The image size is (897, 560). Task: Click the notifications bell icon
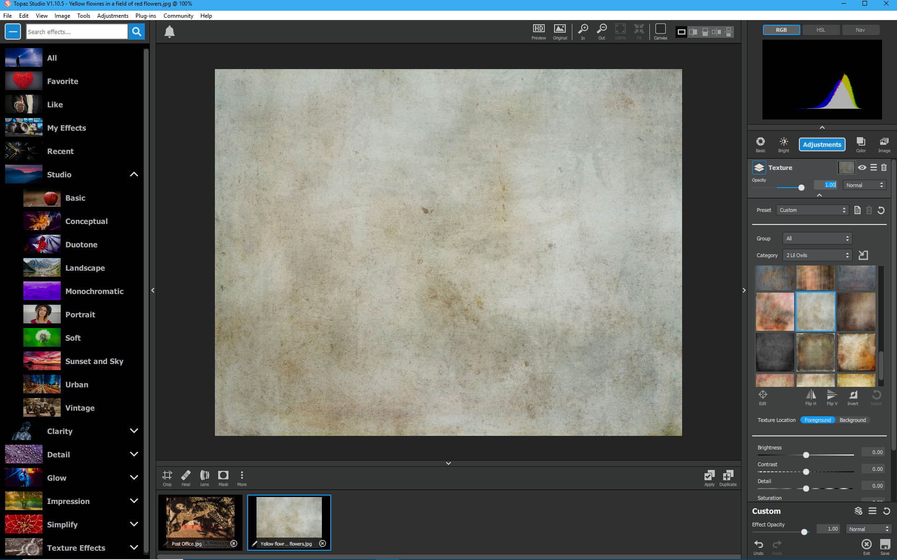tap(170, 32)
